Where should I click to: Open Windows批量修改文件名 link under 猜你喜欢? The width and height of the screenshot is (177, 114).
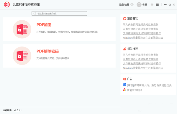143,38
